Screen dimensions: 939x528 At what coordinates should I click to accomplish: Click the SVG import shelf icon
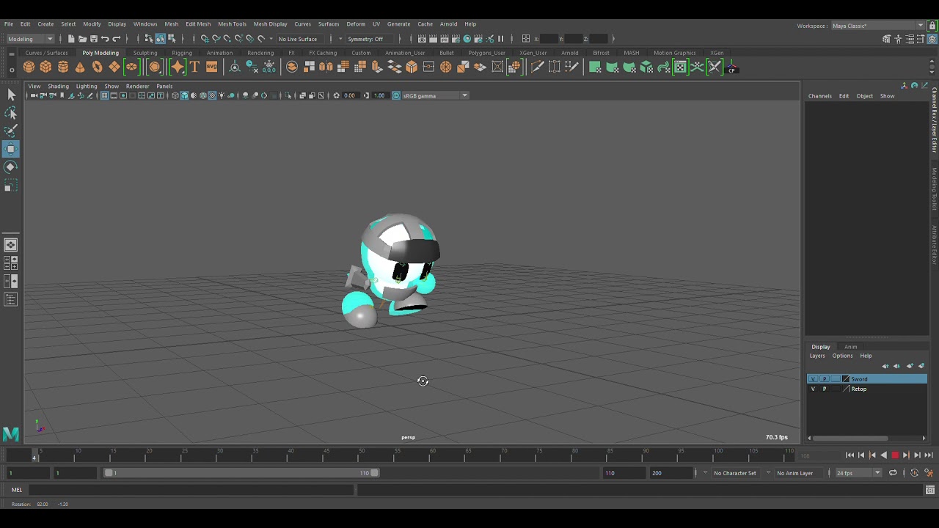point(211,67)
